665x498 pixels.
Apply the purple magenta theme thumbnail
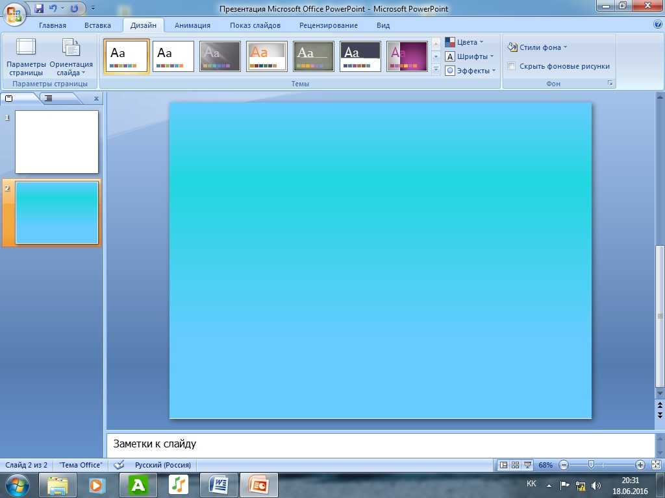pos(407,56)
